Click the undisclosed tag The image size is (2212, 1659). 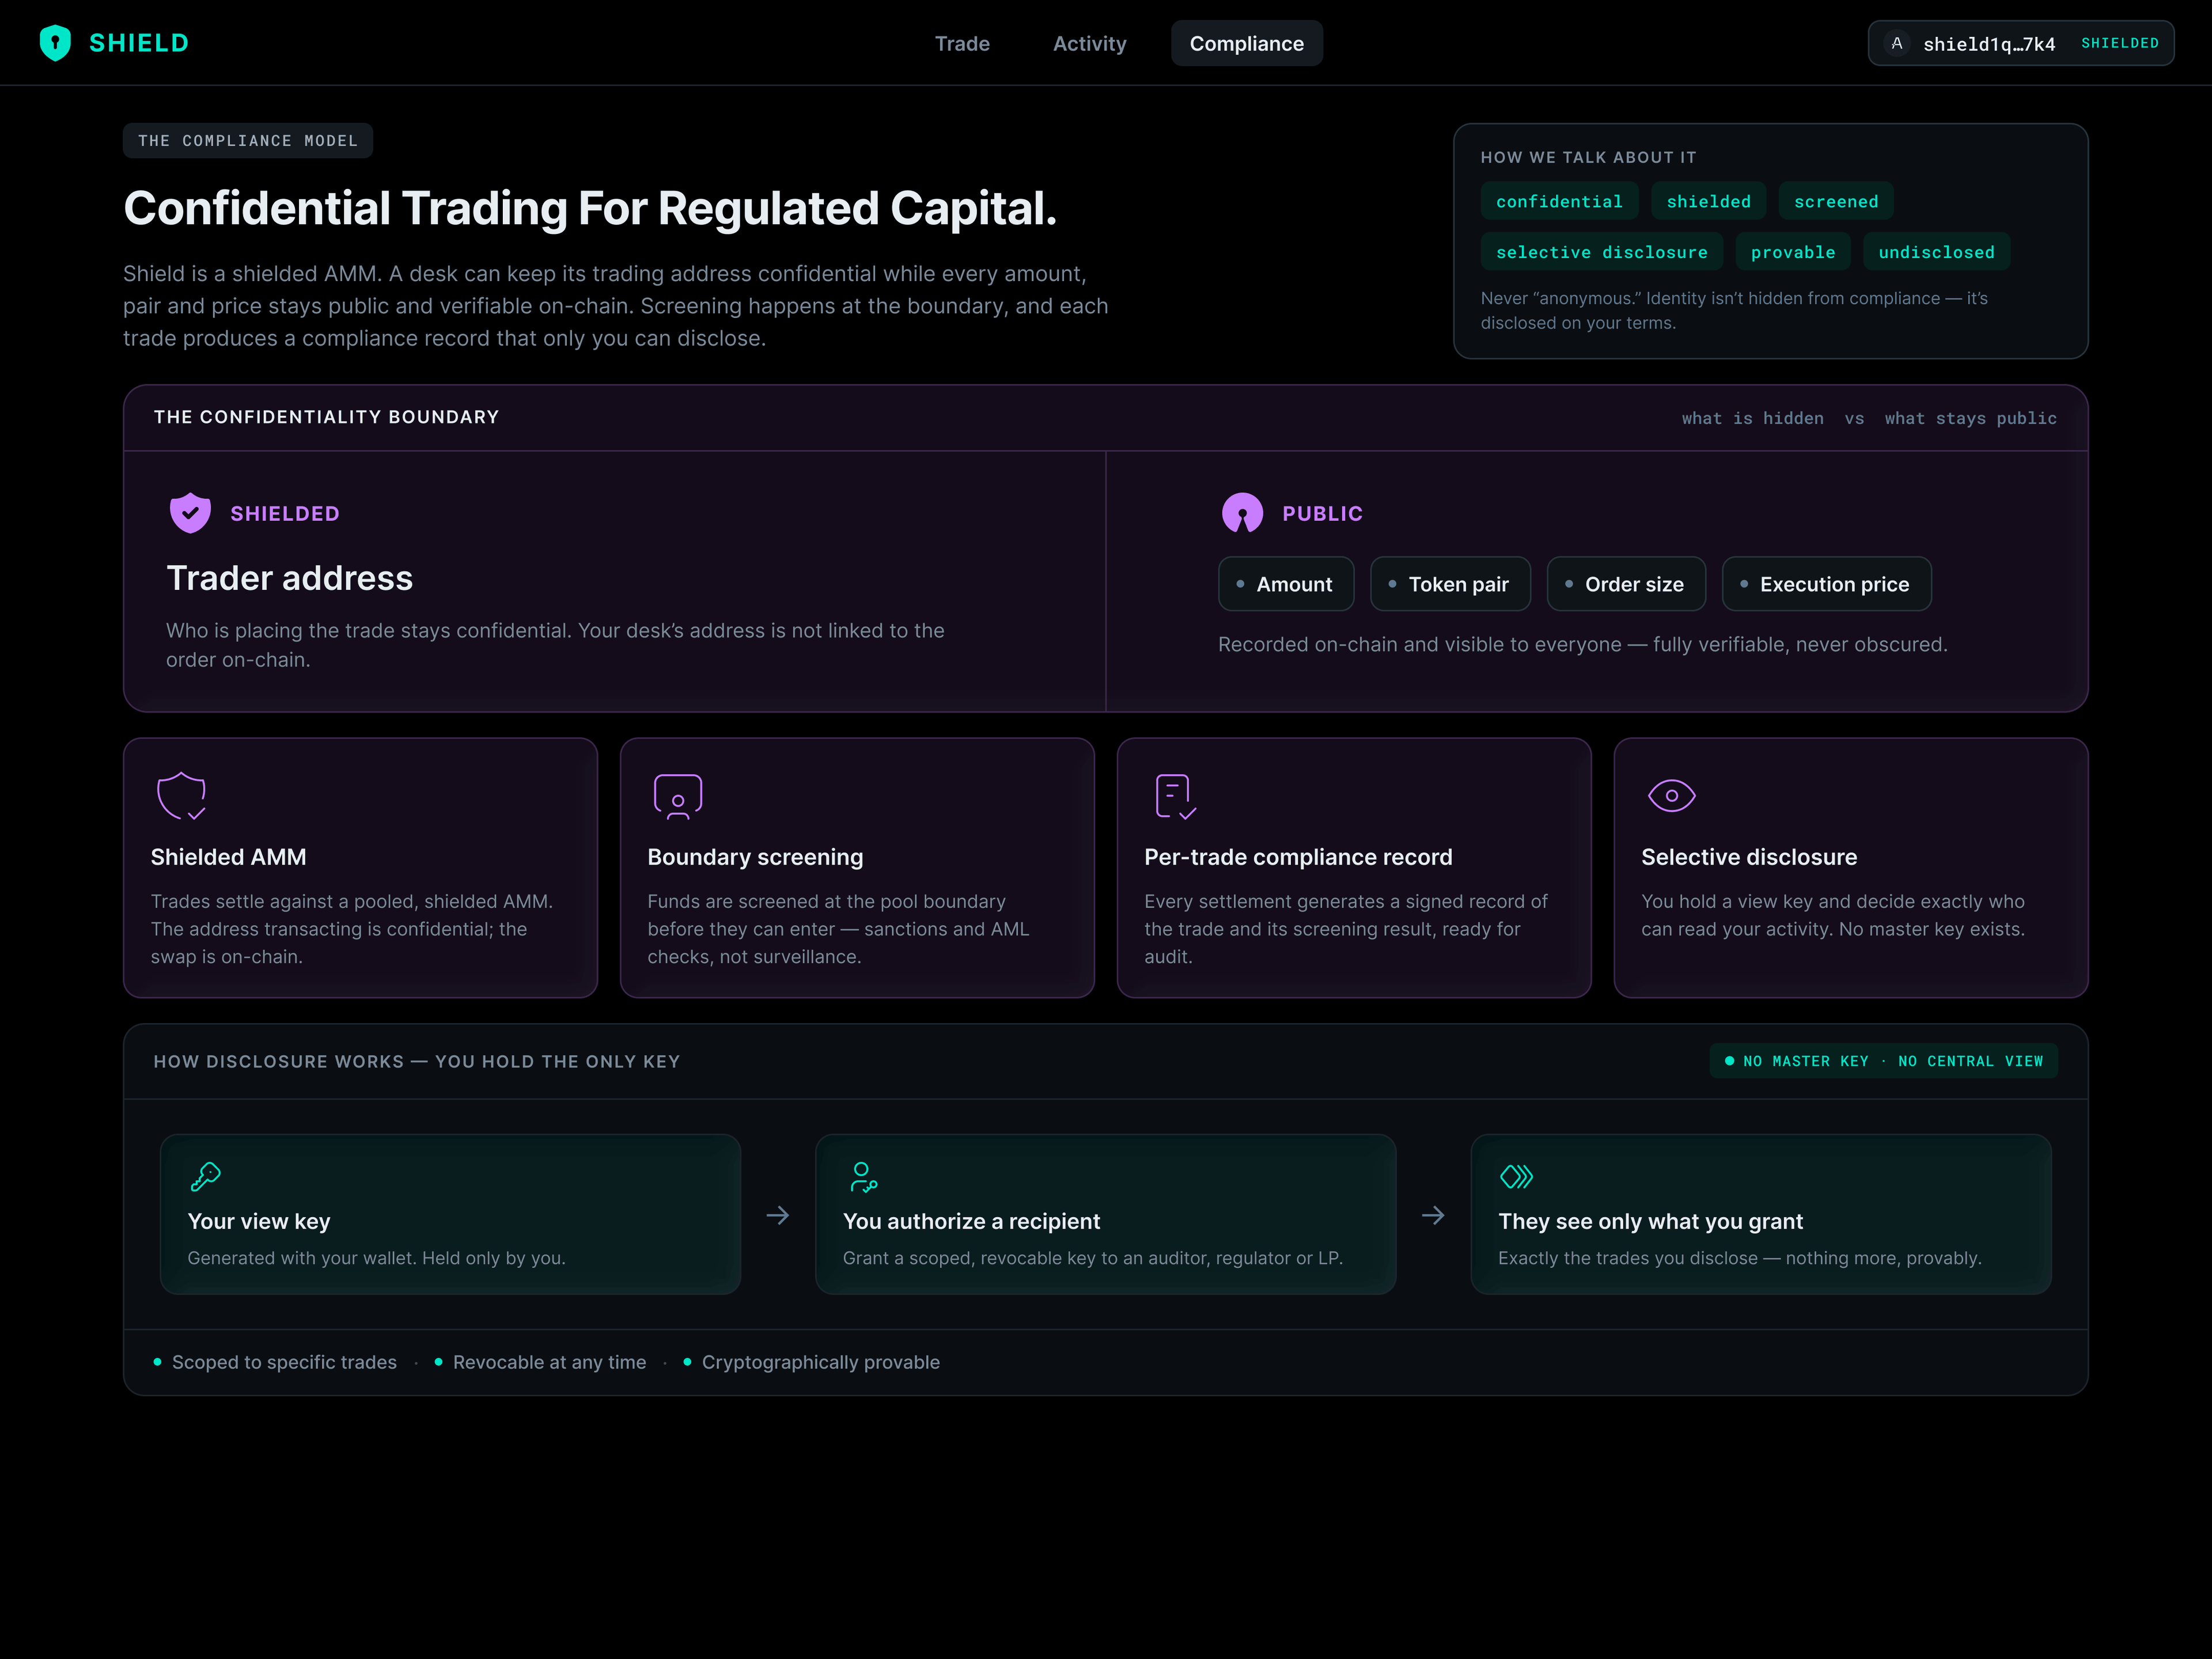(1936, 252)
